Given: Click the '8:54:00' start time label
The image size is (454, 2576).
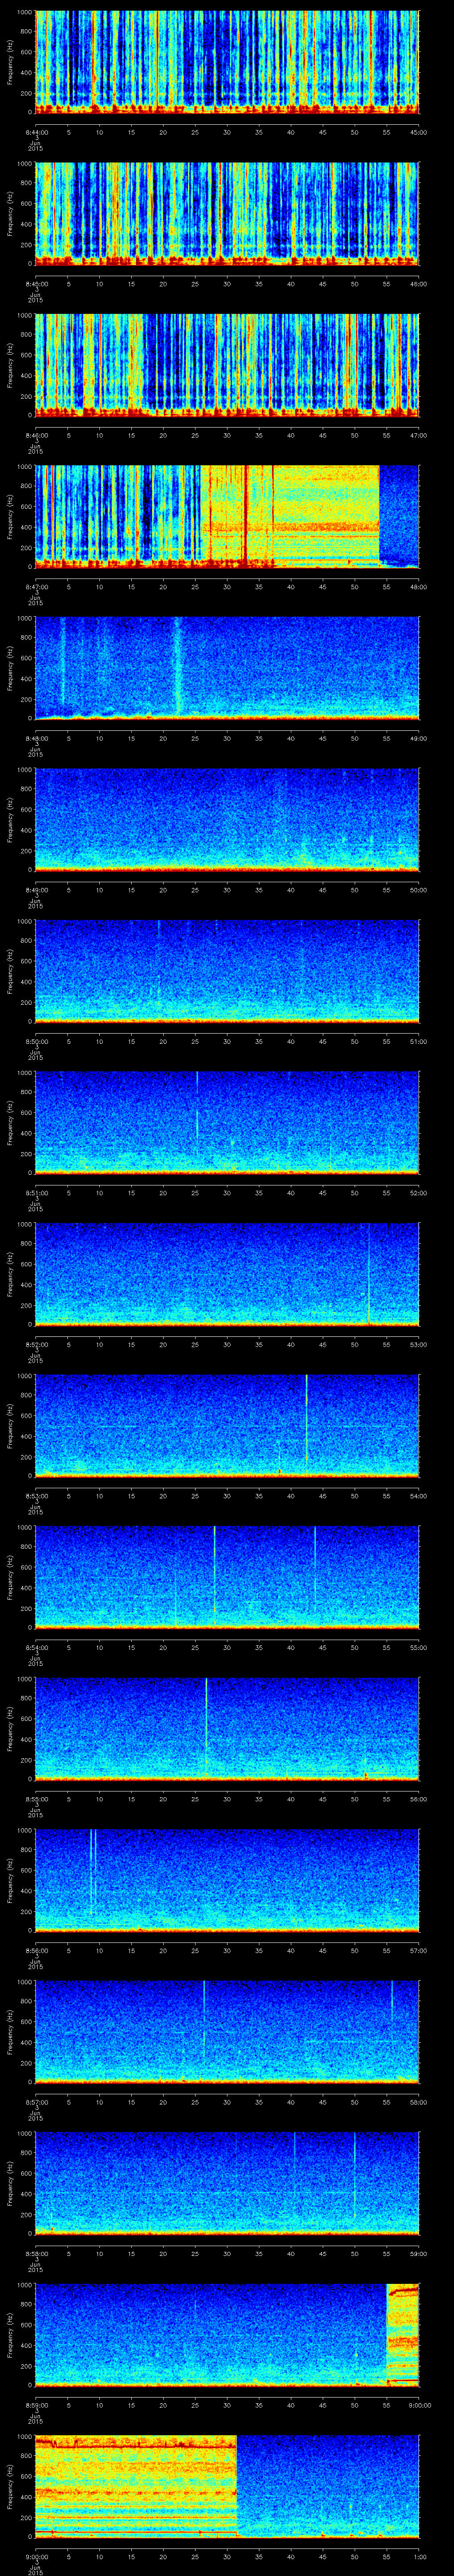Looking at the screenshot, I should (36, 1647).
